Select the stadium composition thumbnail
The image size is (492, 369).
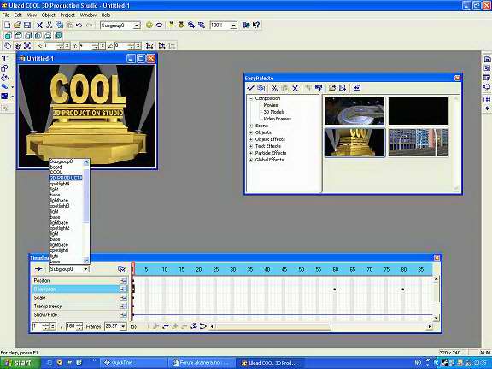pyautogui.click(x=354, y=111)
